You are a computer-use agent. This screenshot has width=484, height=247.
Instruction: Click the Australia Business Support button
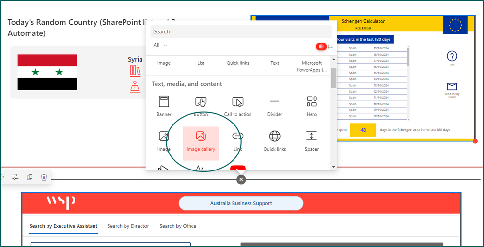point(241,203)
